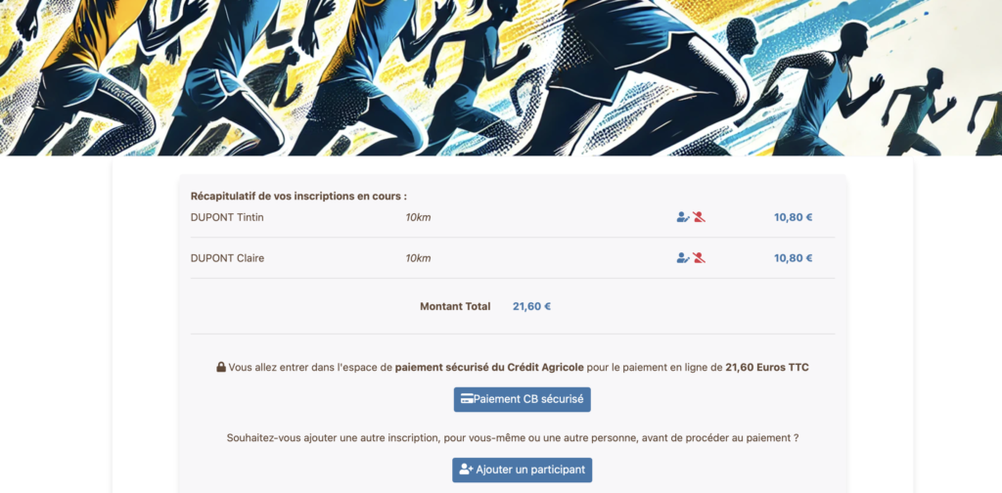Click the 10km label in Claire's row
Image resolution: width=1002 pixels, height=493 pixels.
pos(418,258)
